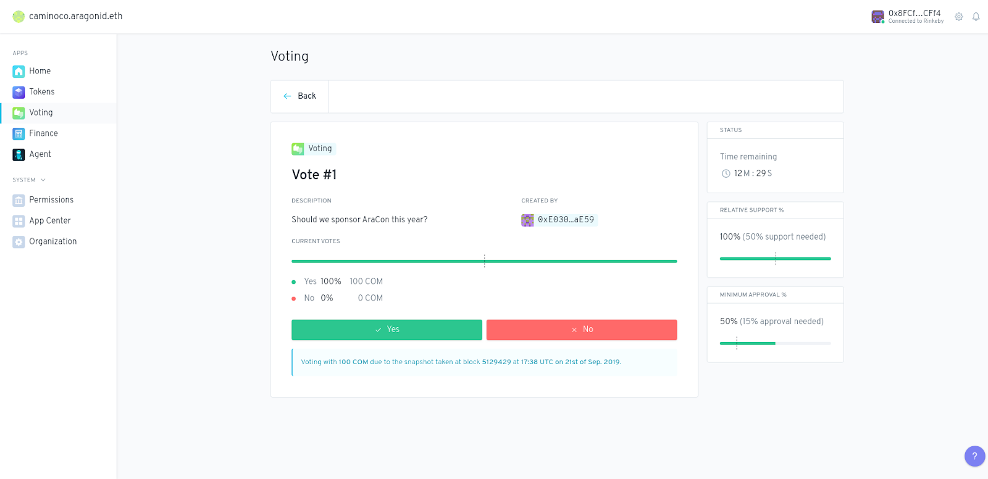Select the Finance app icon
The image size is (988, 479).
point(19,134)
